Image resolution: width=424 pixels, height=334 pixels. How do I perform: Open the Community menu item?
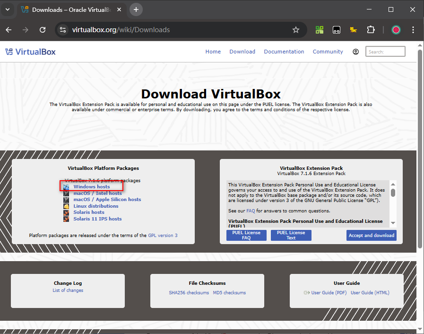[x=328, y=52]
